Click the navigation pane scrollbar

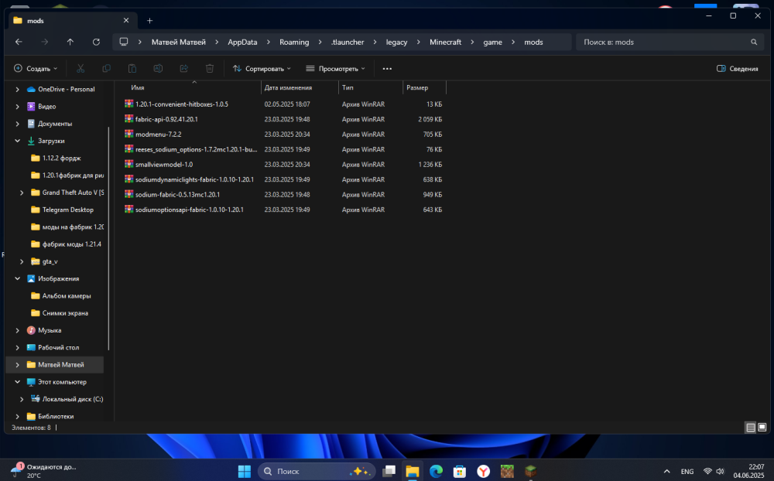pos(108,239)
